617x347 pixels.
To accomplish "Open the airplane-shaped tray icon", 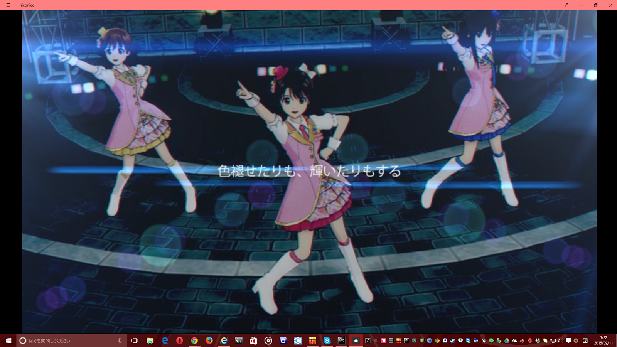I will pyautogui.click(x=484, y=340).
